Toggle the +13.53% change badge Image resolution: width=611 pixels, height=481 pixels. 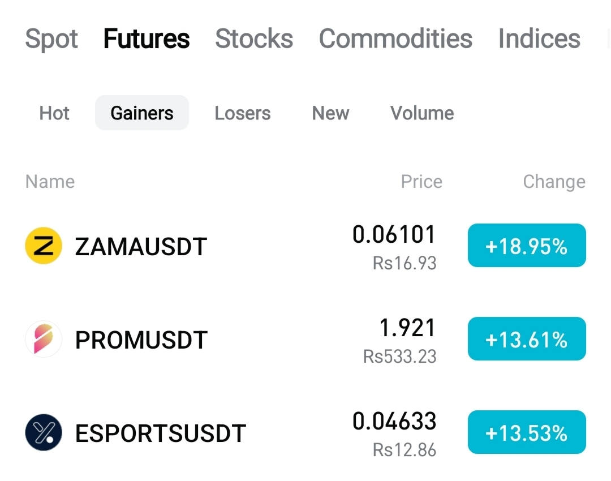(x=527, y=432)
